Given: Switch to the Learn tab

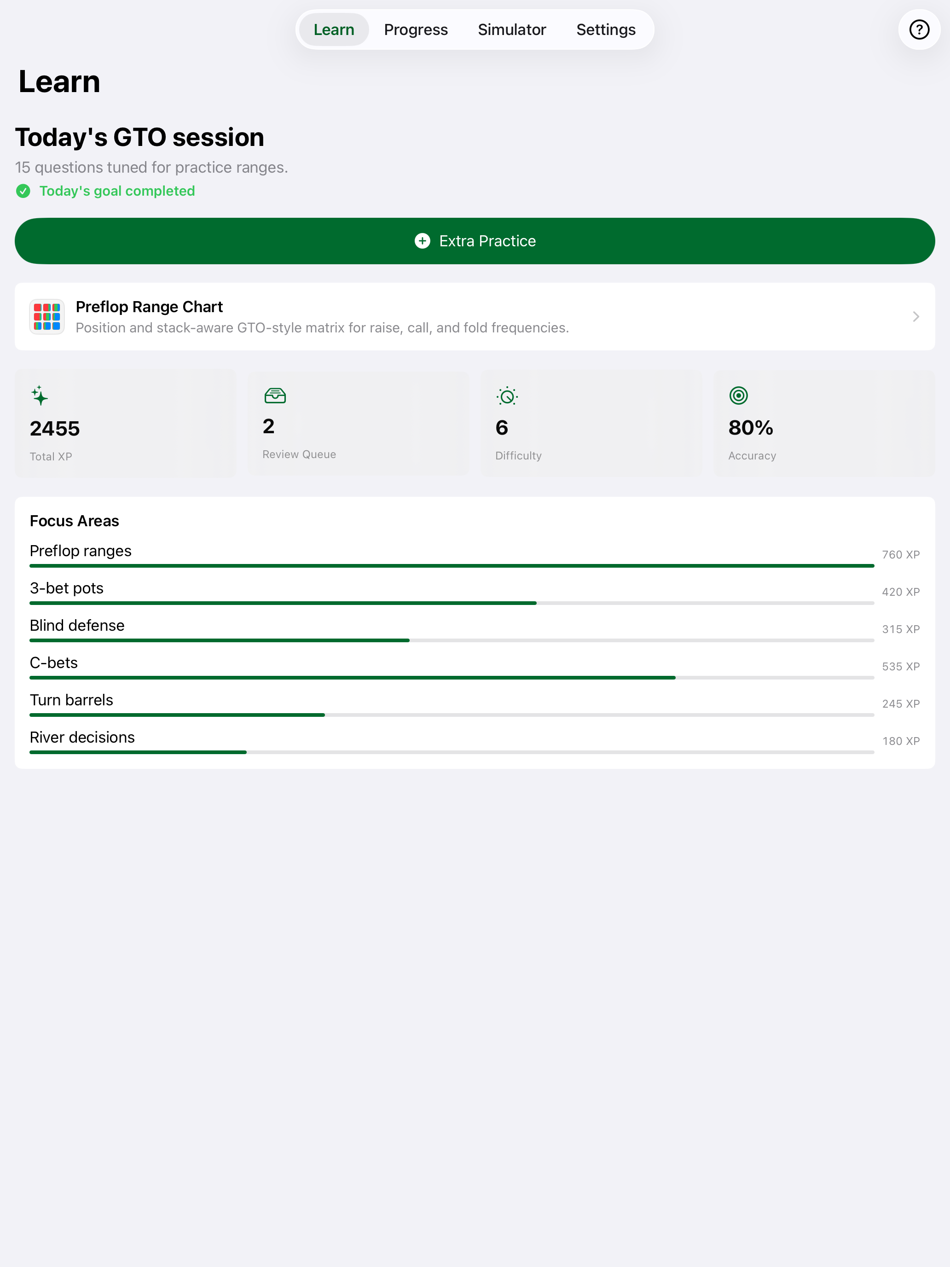Looking at the screenshot, I should tap(334, 29).
